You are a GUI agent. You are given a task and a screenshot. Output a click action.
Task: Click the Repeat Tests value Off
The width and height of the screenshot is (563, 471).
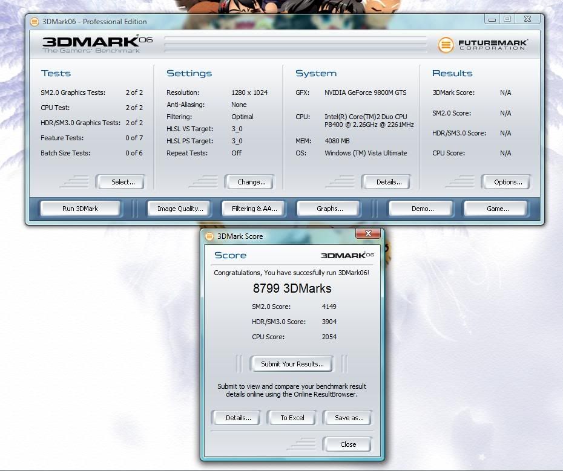pyautogui.click(x=236, y=153)
